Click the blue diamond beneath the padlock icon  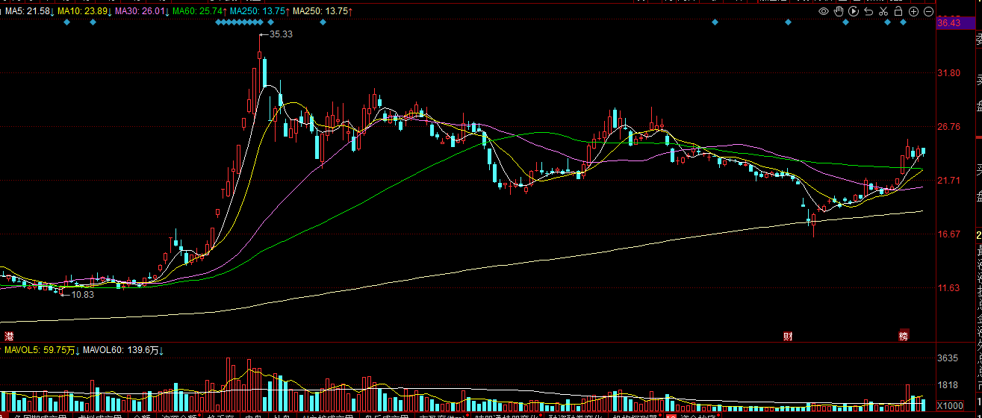click(x=904, y=22)
